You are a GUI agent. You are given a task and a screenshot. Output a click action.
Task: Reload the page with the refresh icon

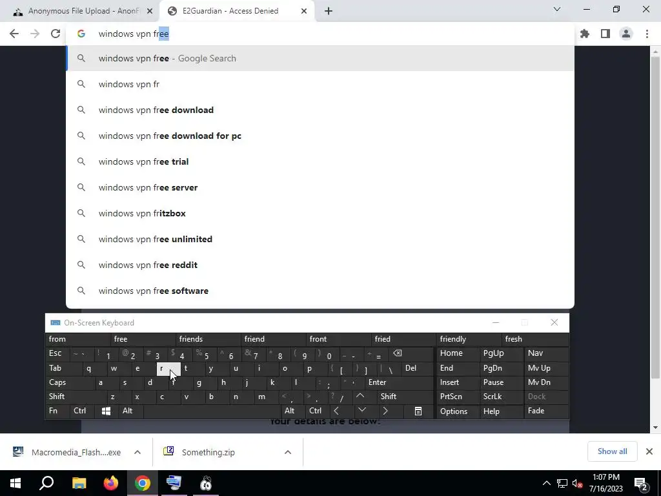(56, 34)
